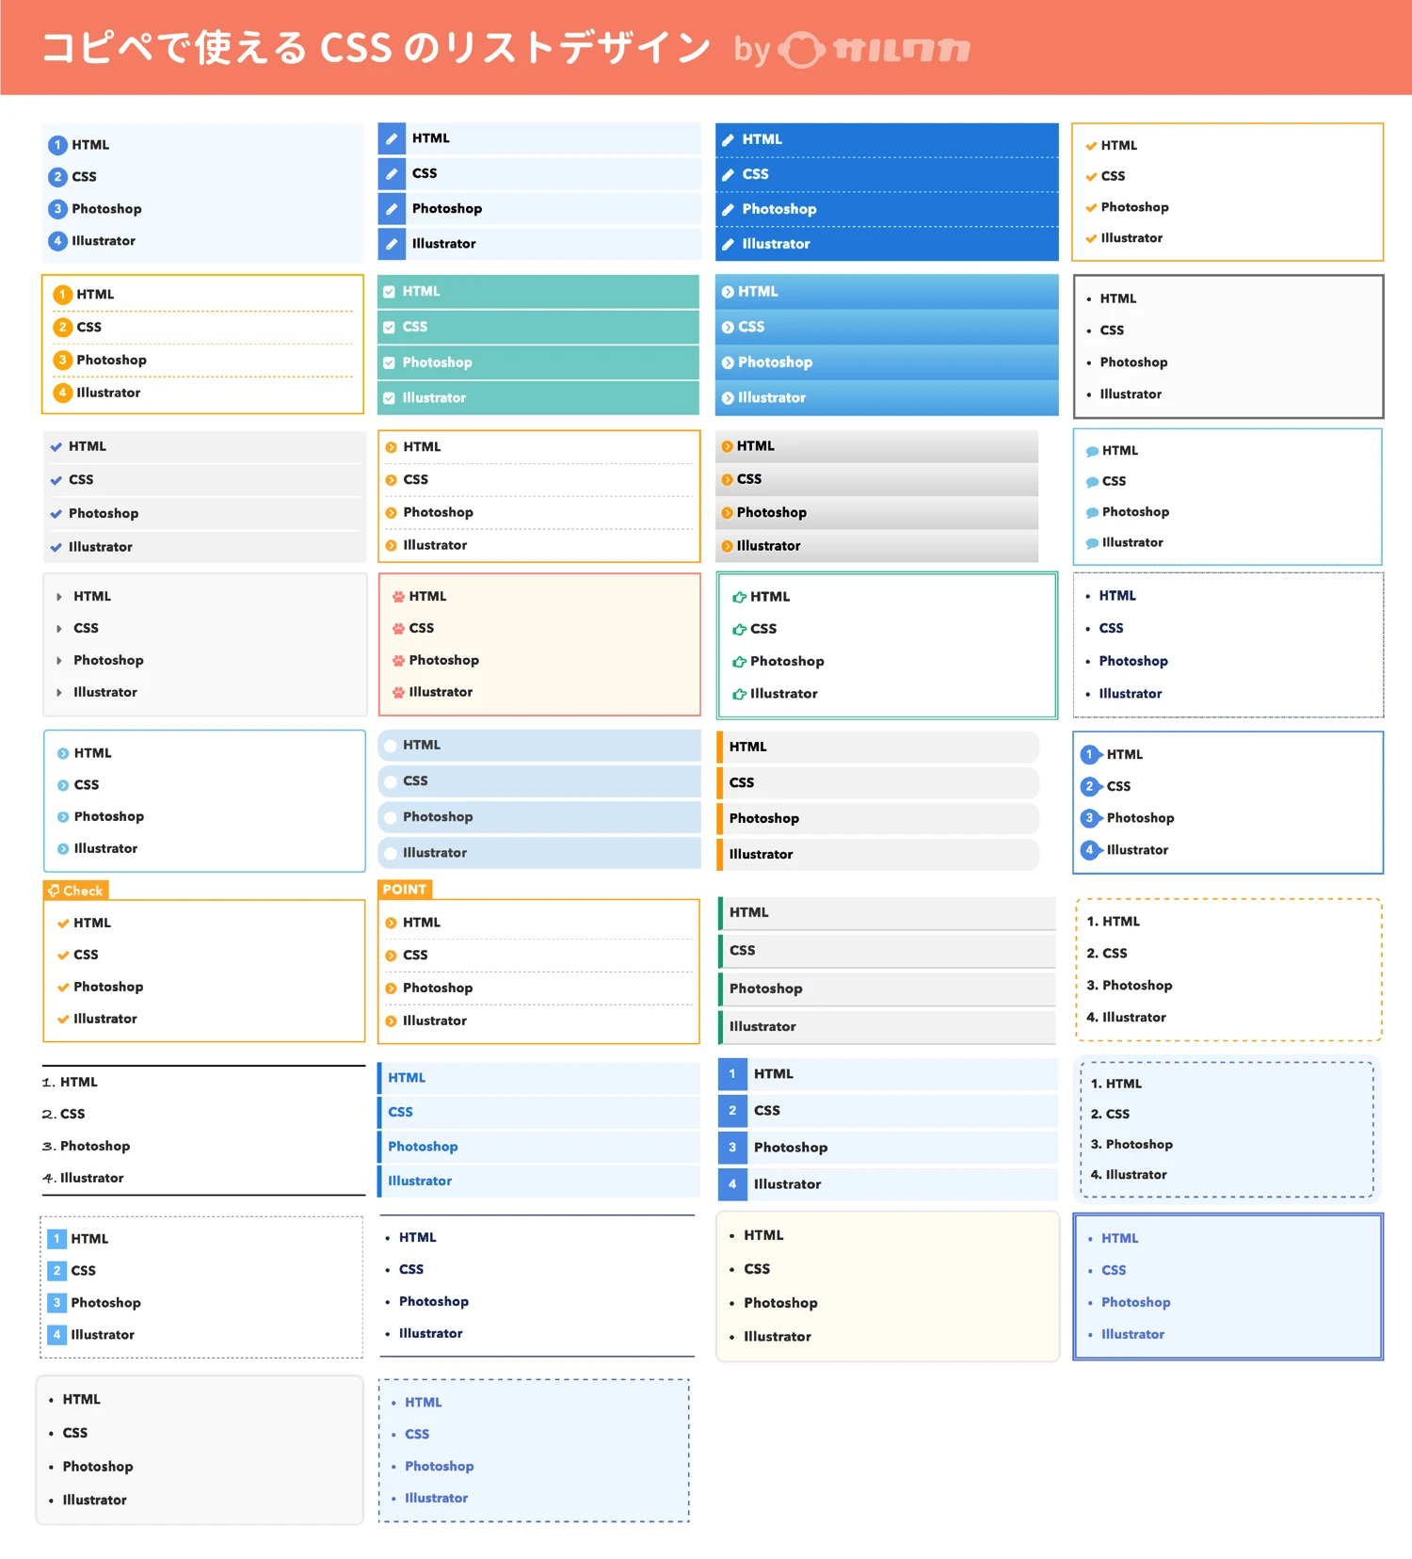The width and height of the screenshot is (1412, 1559).
Task: Expand the white chevron circle beside Illustrator in the blue gradient list
Action: 728,398
